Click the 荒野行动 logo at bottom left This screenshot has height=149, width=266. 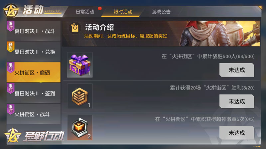tap(35, 135)
